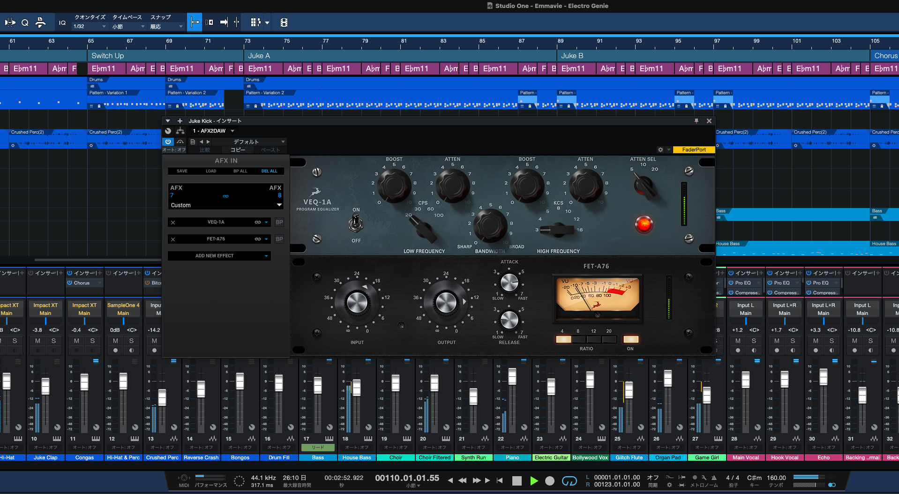
Task: Click the plus icon in Juke Kick insert header
Action: 180,121
